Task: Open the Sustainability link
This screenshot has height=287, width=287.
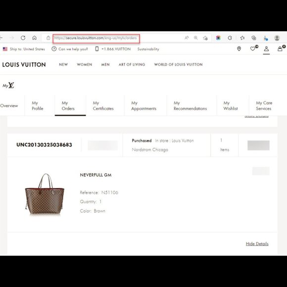Action: click(148, 49)
